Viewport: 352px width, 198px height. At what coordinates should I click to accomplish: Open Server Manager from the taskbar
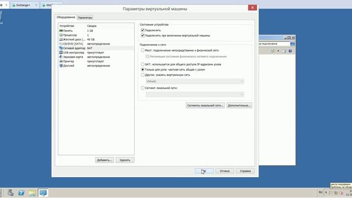coord(10,193)
